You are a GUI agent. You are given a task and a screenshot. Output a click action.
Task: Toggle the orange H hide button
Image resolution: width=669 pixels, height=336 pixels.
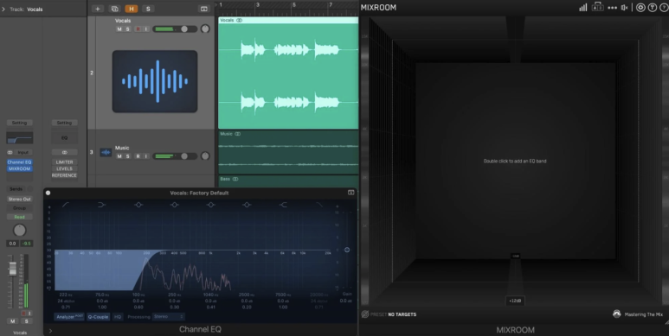(x=132, y=9)
